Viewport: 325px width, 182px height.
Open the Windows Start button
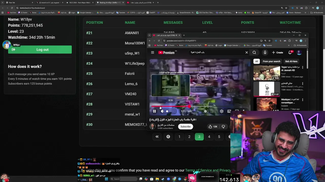tap(106, 179)
